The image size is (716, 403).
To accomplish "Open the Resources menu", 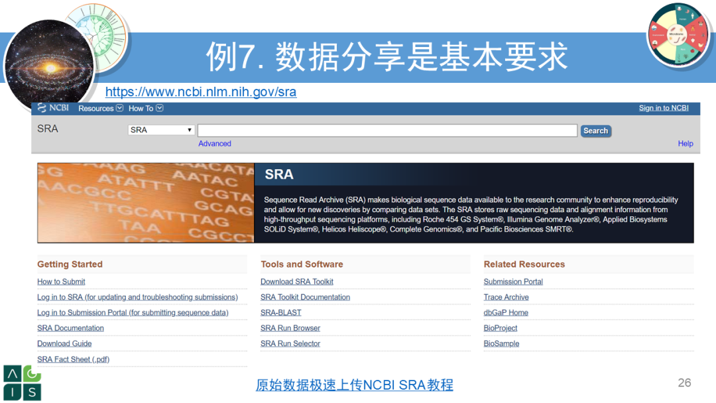I will point(95,108).
